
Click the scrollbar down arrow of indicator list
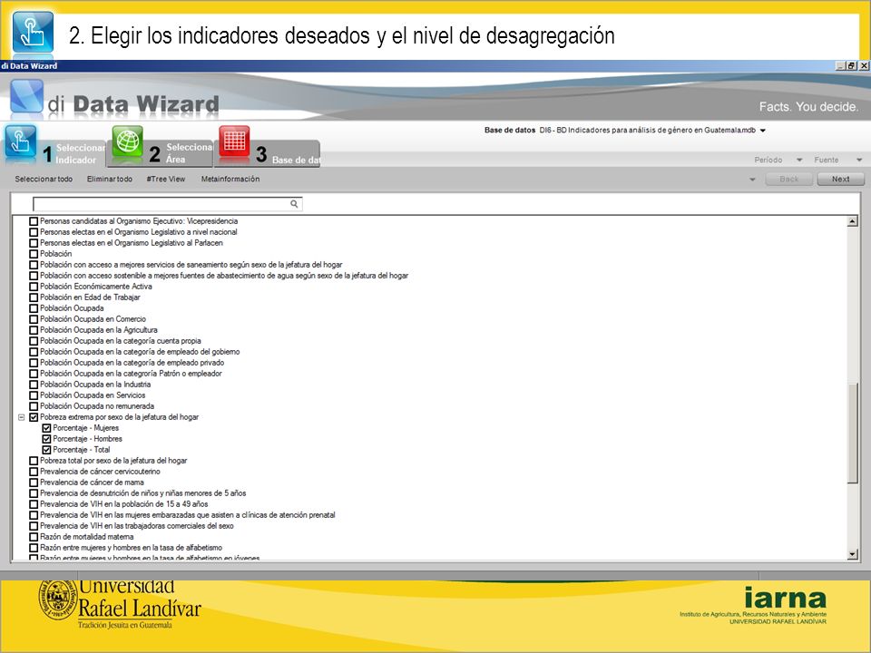tap(853, 554)
